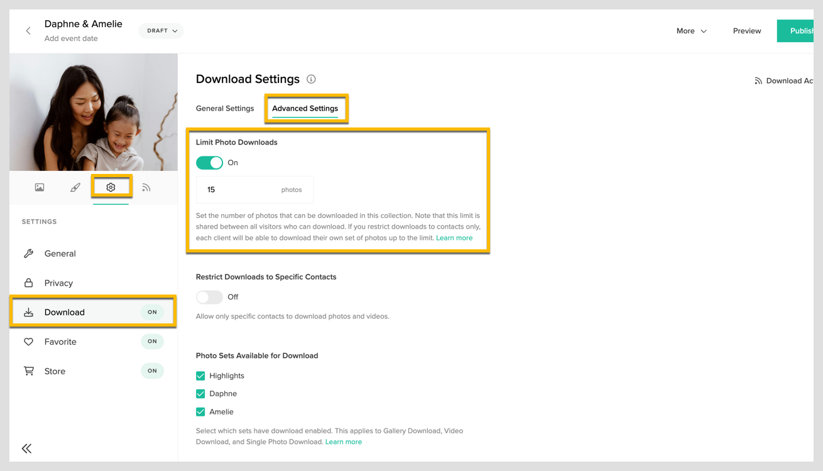Open Store settings via the cart icon

point(29,371)
